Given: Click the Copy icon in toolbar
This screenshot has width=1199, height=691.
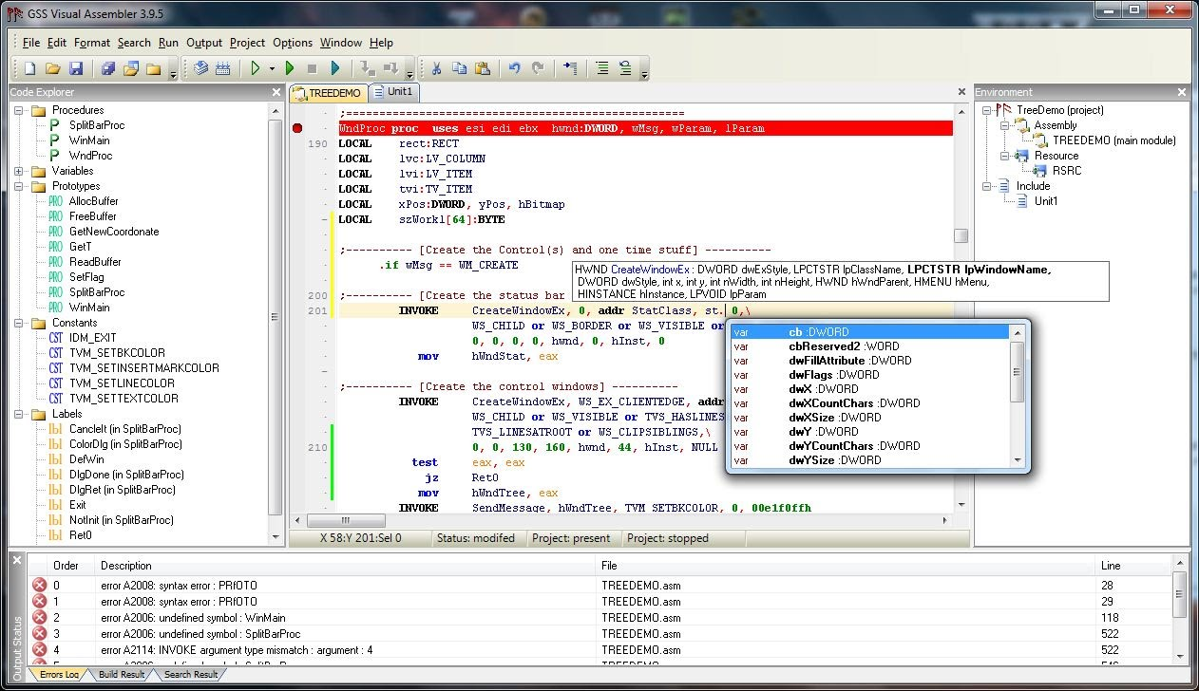Looking at the screenshot, I should click(460, 68).
